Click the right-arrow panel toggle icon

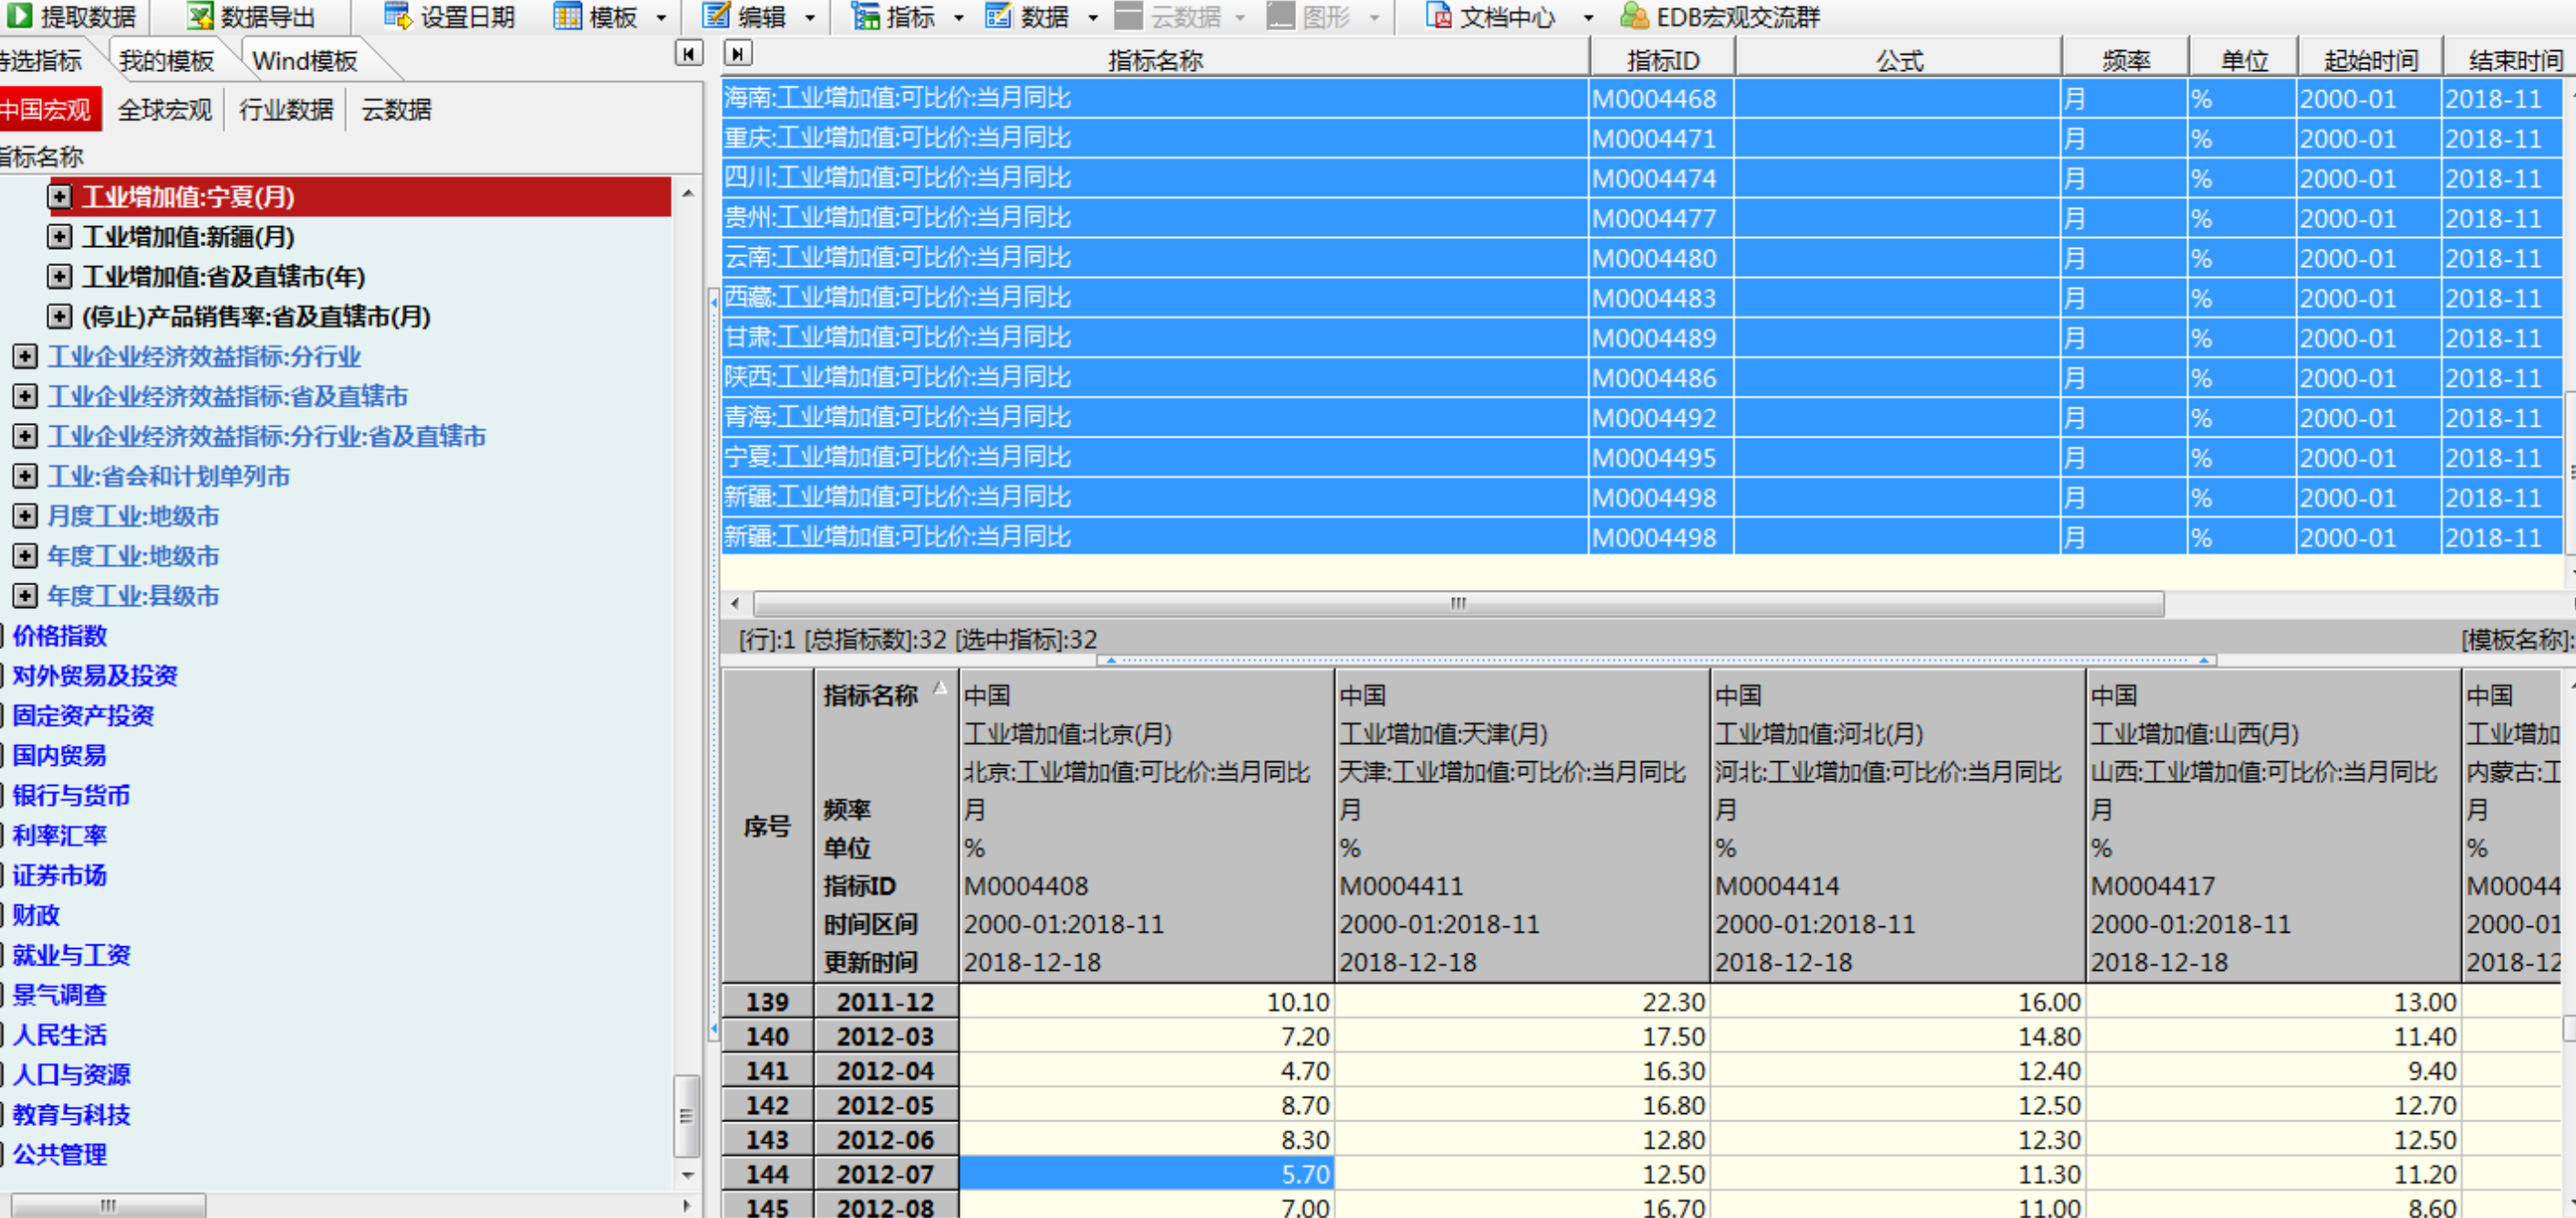point(737,53)
